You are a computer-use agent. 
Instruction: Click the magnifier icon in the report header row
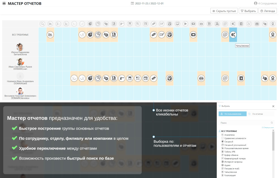tap(42, 24)
